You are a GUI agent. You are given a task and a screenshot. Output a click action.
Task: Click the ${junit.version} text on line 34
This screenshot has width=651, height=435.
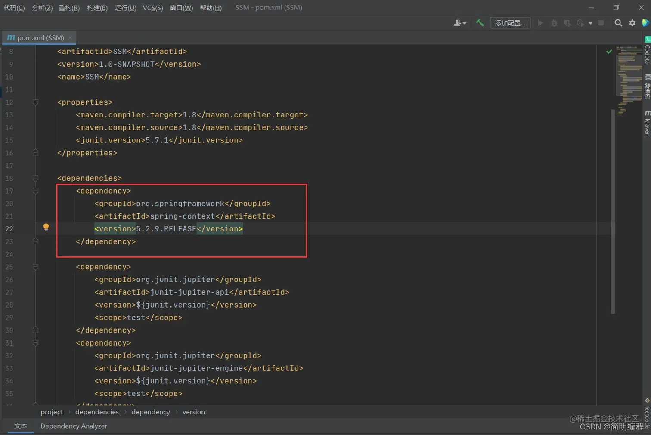(x=173, y=381)
